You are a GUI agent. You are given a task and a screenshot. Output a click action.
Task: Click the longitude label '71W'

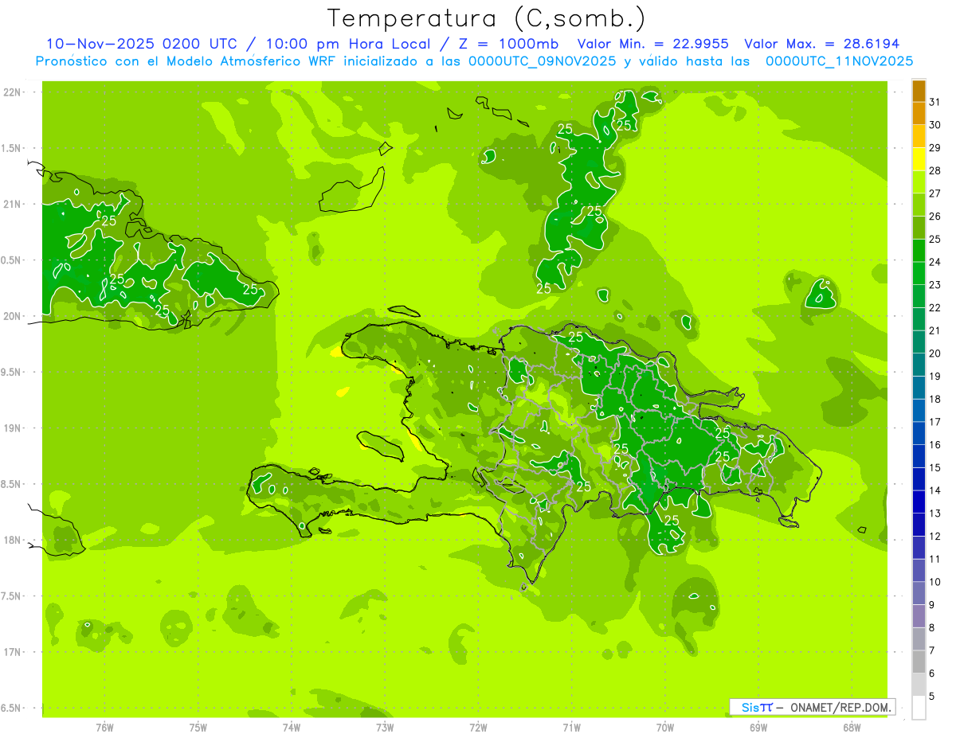571,727
